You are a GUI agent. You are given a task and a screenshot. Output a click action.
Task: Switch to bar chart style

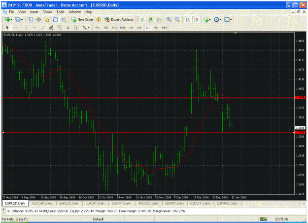pyautogui.click(x=142, y=19)
